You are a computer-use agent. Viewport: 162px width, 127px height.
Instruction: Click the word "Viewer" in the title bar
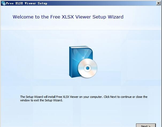[30, 3]
